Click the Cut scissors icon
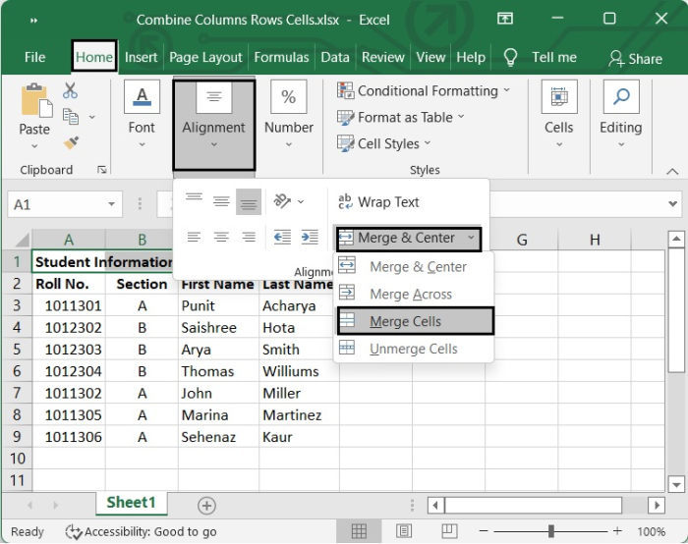The image size is (688, 544). coord(70,91)
